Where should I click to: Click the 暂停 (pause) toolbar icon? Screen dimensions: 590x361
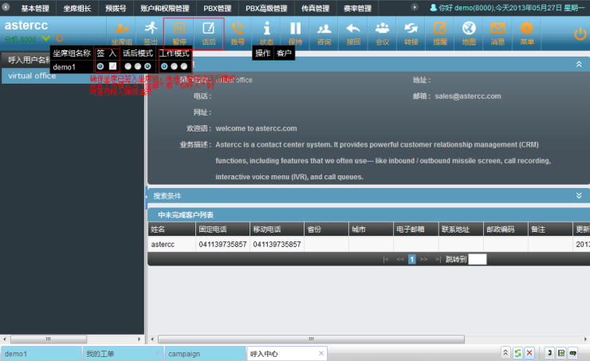click(179, 32)
